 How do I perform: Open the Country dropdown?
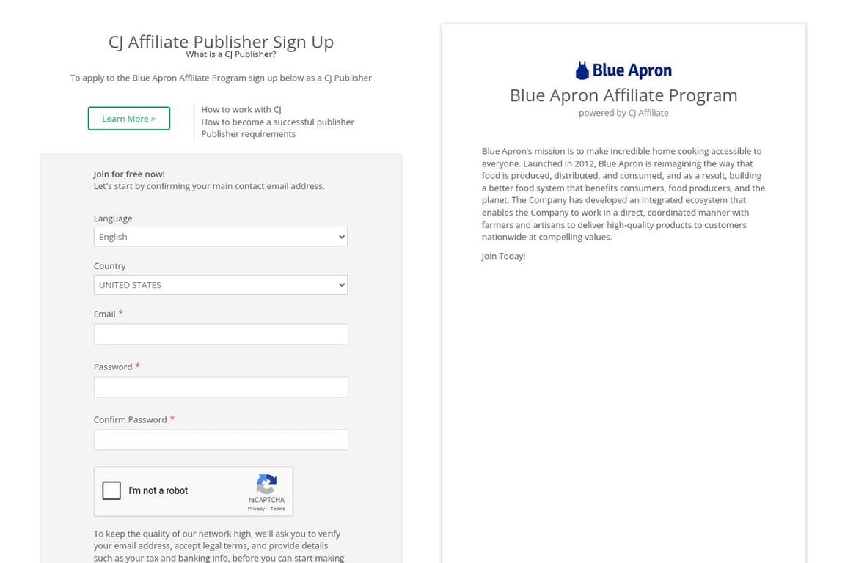tap(221, 285)
